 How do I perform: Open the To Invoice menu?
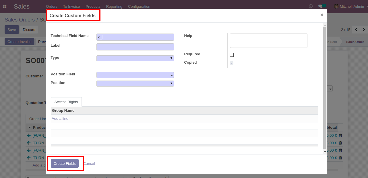click(x=71, y=6)
